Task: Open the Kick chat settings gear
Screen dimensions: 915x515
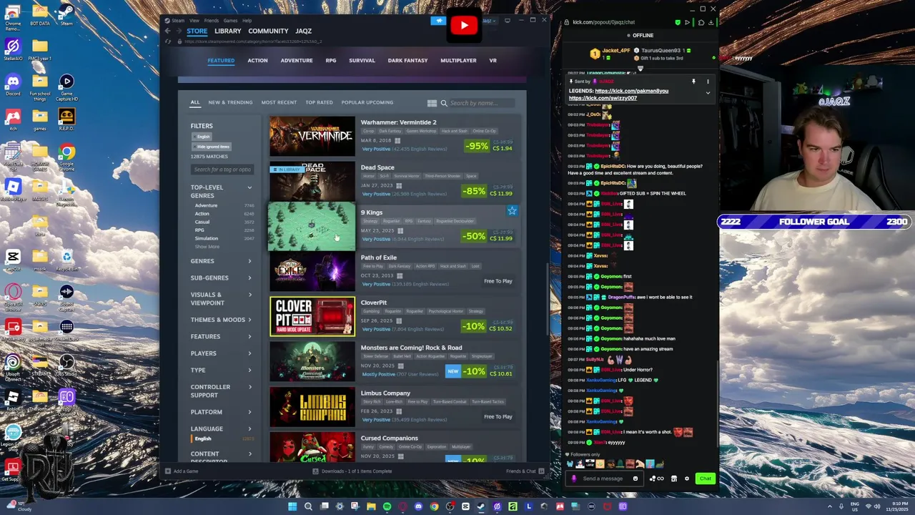Action: click(x=687, y=479)
